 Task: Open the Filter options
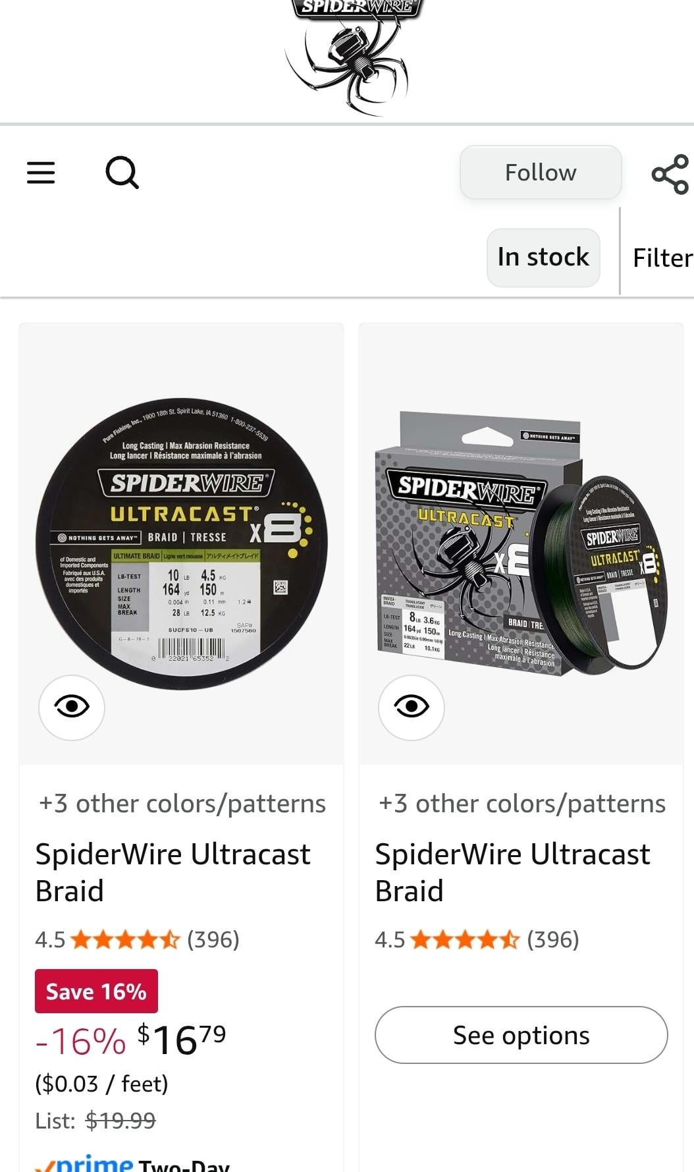coord(662,258)
